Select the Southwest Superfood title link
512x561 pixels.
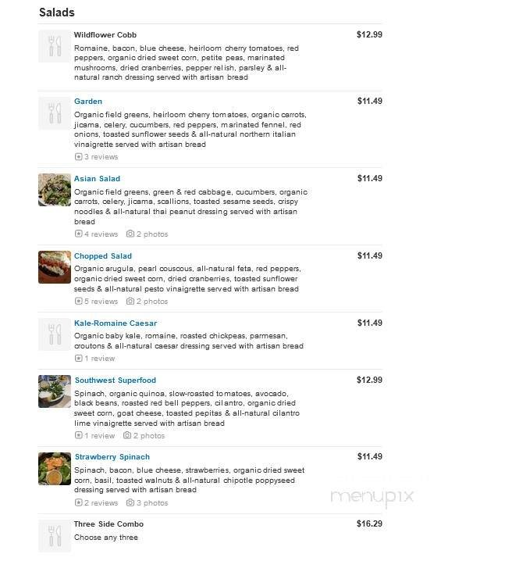tap(116, 381)
